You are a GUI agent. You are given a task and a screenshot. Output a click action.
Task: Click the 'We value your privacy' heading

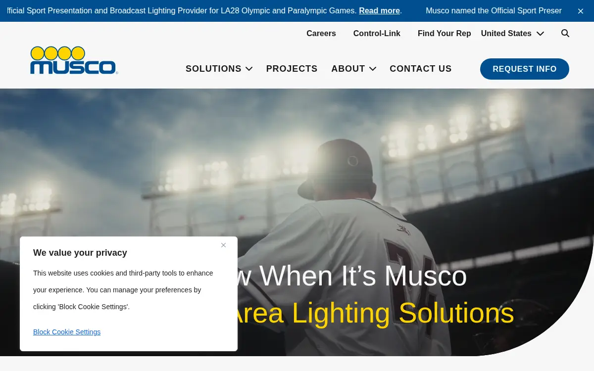click(x=80, y=253)
